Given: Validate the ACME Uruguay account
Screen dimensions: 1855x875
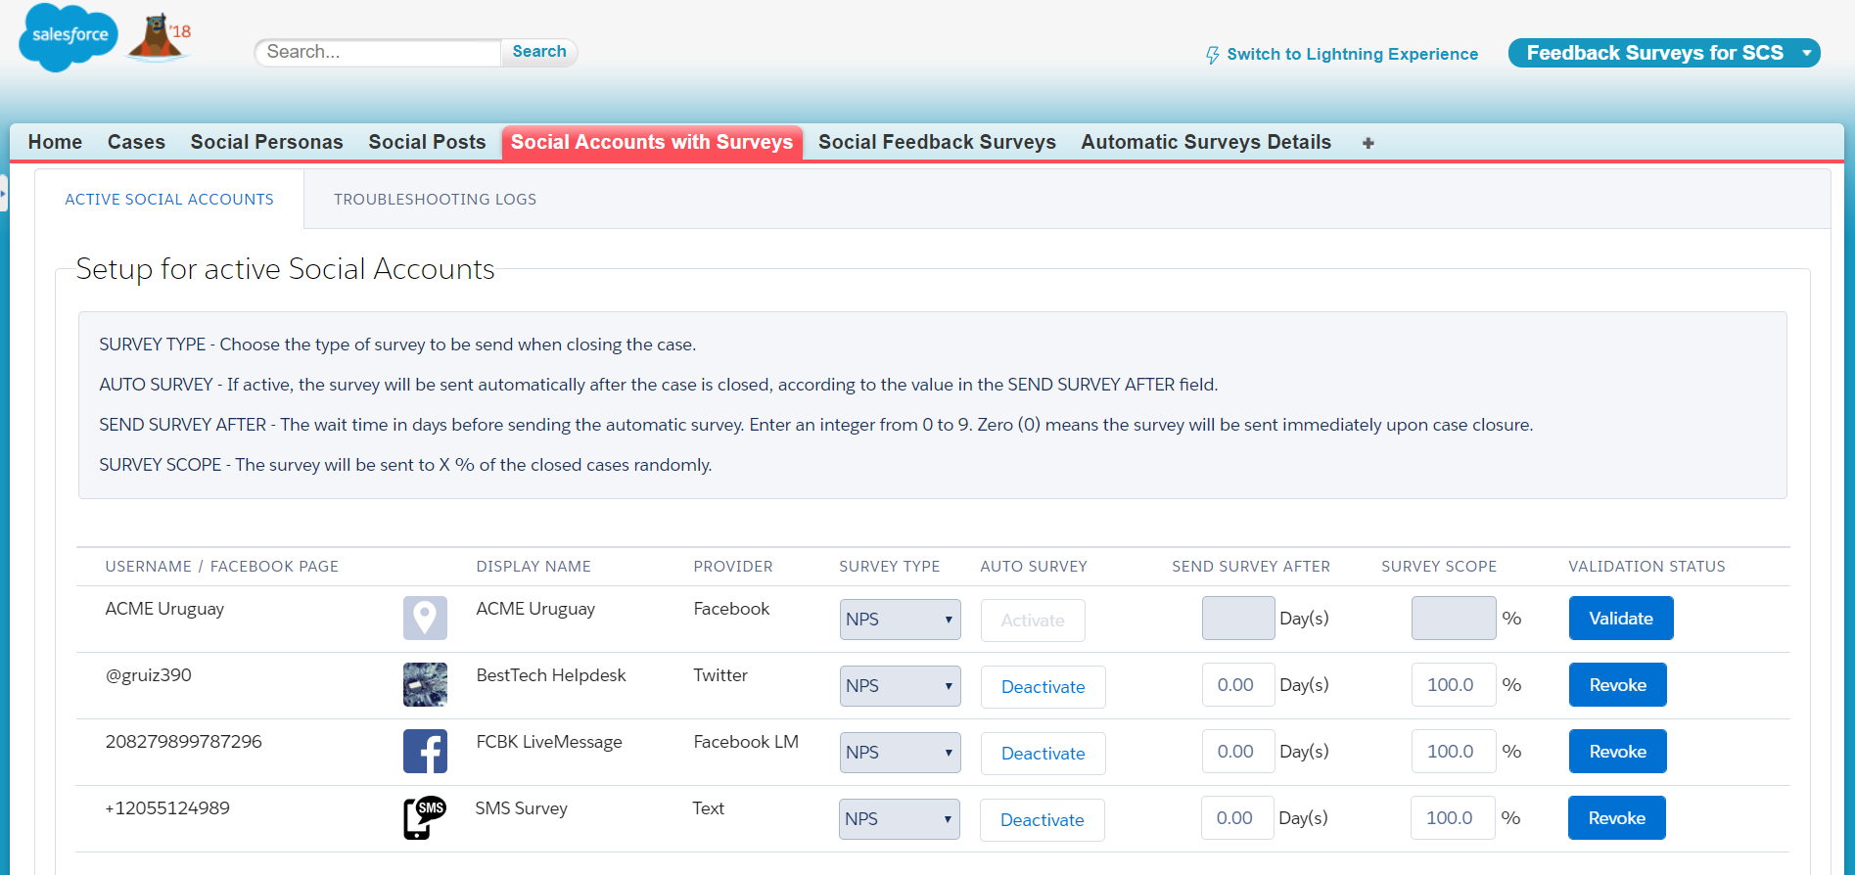Looking at the screenshot, I should point(1621,619).
